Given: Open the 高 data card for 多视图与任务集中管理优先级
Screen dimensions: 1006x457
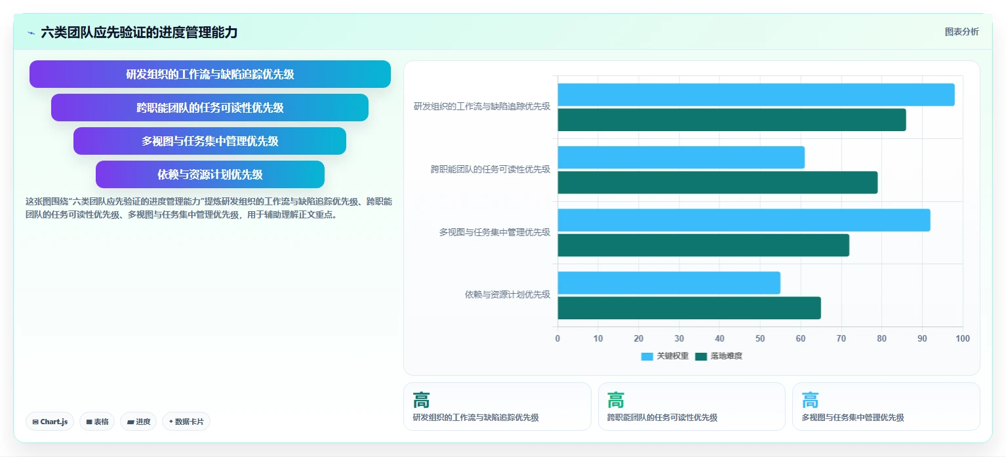Looking at the screenshot, I should 886,407.
